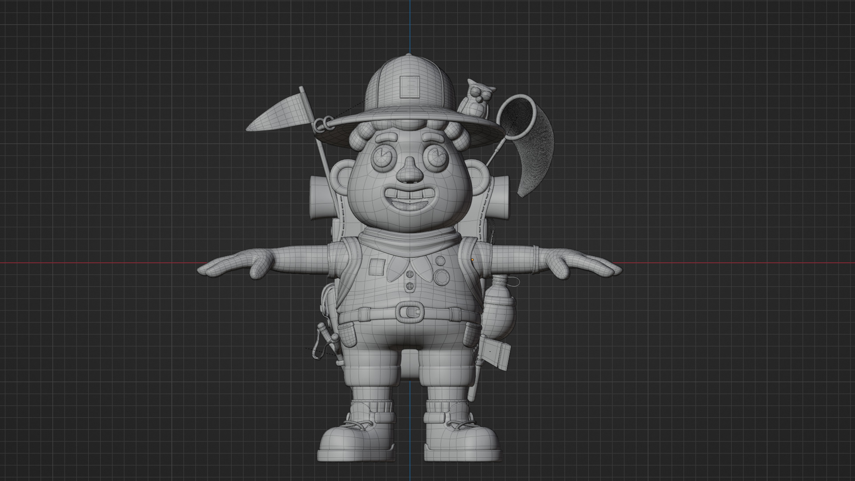Click the book hanging beside the leg

(495, 354)
